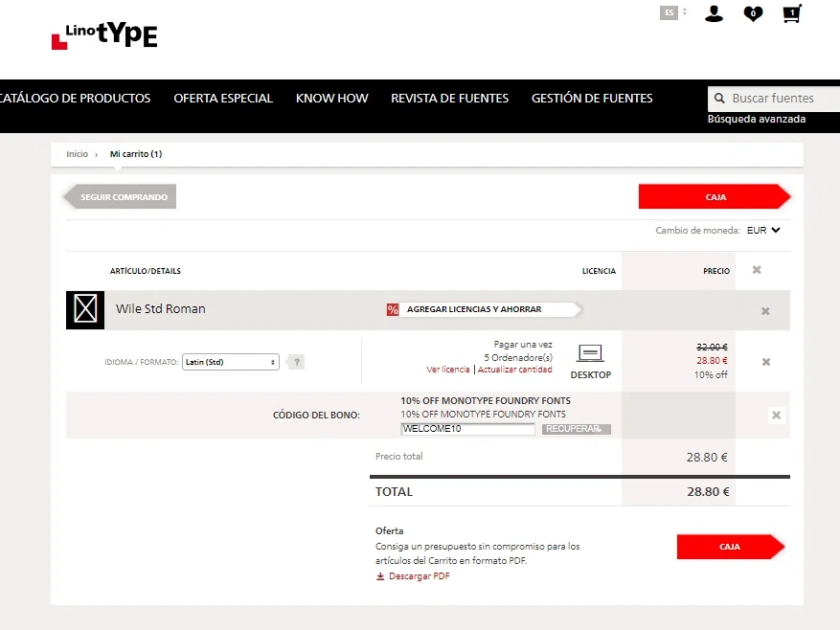Screen dimensions: 840x630
Task: Open the EUR currency dropdown
Action: pyautogui.click(x=764, y=231)
